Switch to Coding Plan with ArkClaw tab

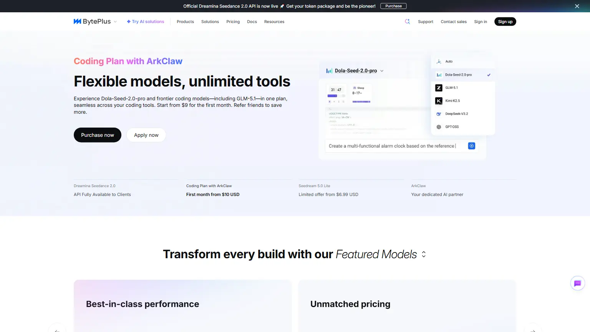[239, 190]
